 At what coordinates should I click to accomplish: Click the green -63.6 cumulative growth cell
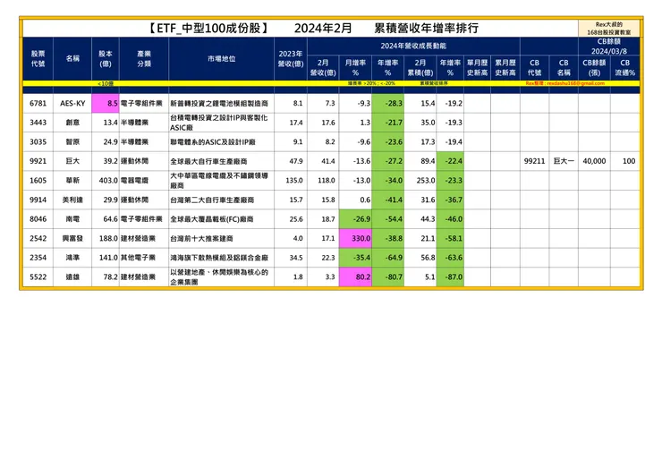tap(450, 258)
